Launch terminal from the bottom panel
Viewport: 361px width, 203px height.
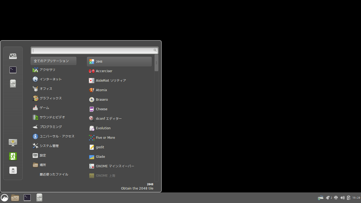(27, 197)
